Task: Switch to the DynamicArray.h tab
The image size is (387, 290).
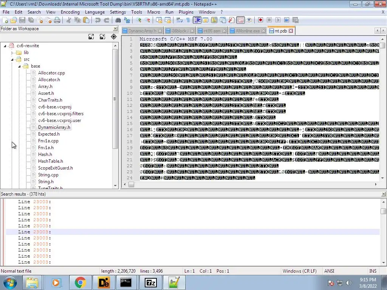Action: point(142,31)
